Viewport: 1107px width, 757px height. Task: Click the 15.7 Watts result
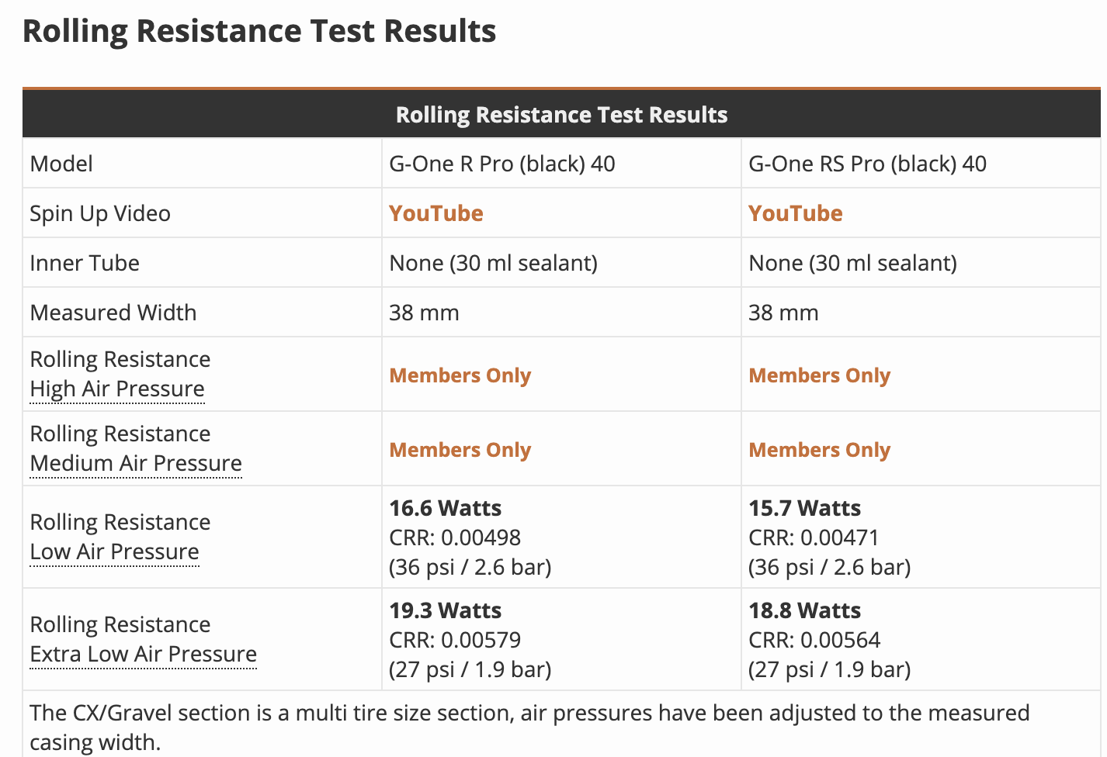[x=804, y=508]
